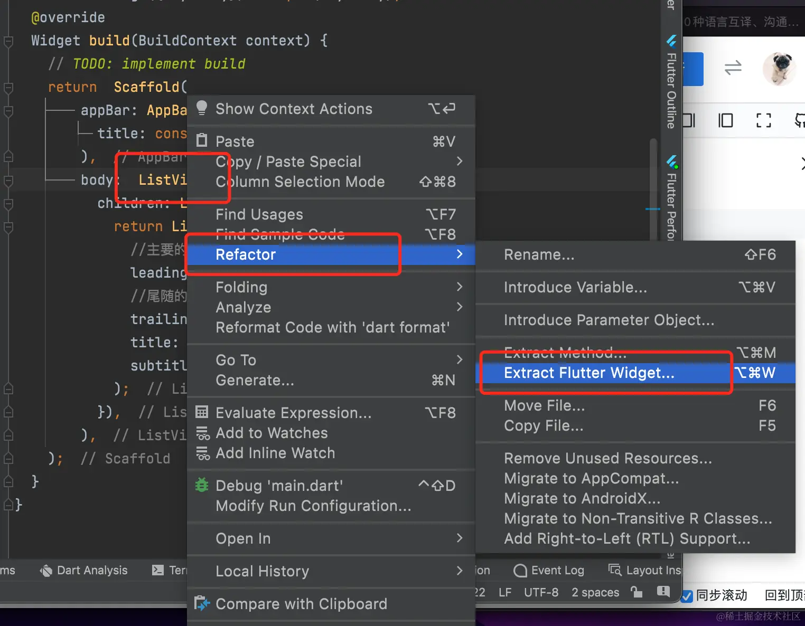Select the Refactor menu item
This screenshot has width=805, height=626.
pyautogui.click(x=331, y=254)
